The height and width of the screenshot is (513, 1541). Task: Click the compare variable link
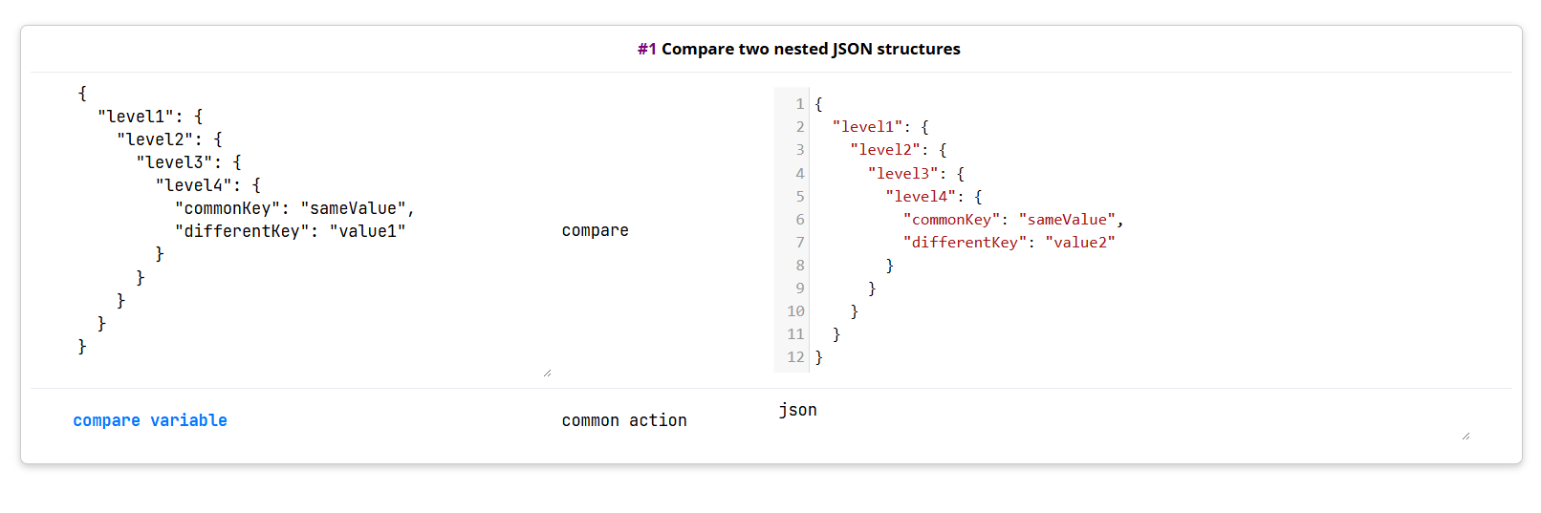(150, 420)
